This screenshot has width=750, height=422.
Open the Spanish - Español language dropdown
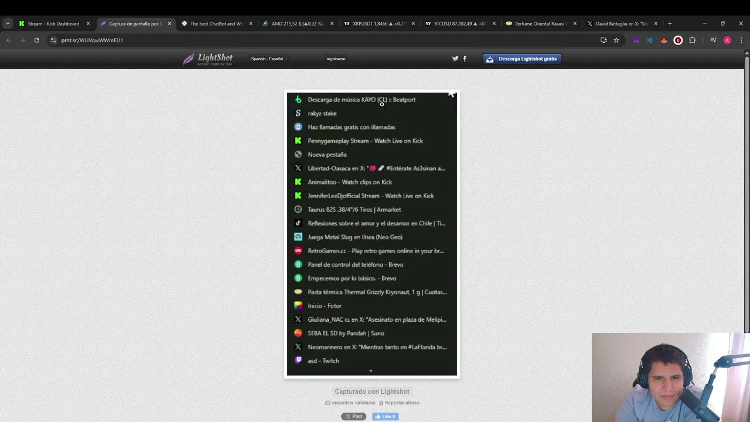[268, 59]
